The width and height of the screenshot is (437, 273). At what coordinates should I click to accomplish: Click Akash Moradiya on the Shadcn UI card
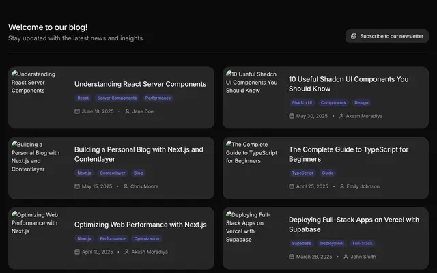click(x=364, y=116)
